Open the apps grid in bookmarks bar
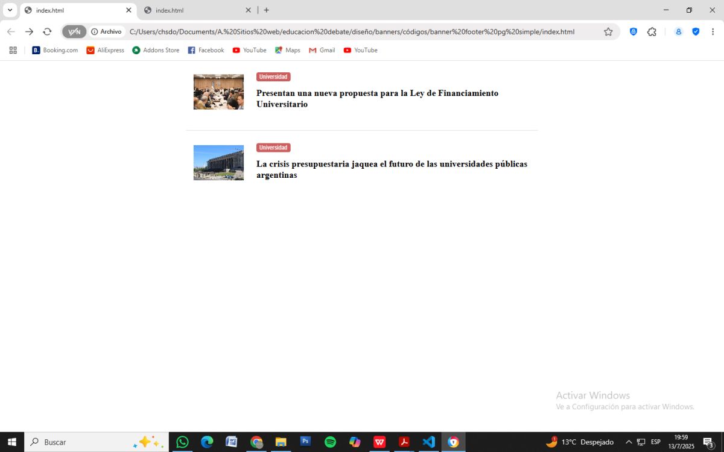 [13, 51]
